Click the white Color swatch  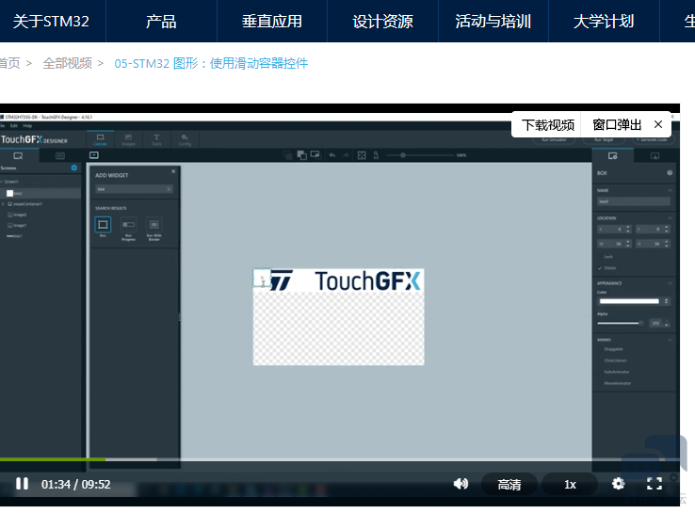click(x=629, y=301)
